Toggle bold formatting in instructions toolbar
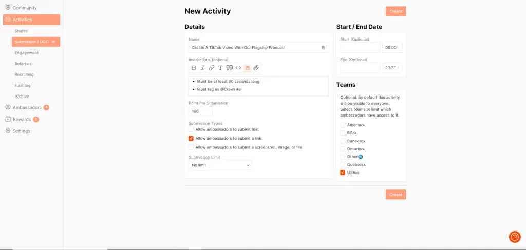The height and width of the screenshot is (250, 526). pos(194,68)
